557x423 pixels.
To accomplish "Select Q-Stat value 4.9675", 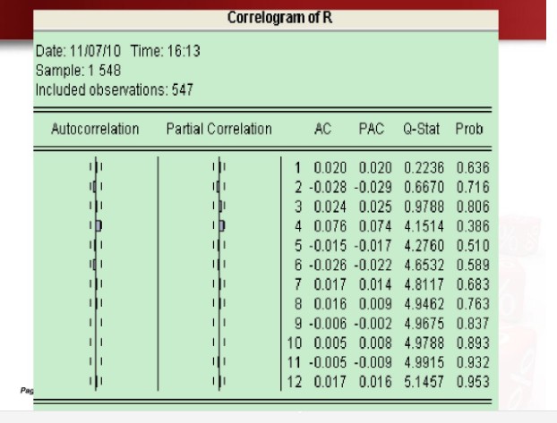I will pyautogui.click(x=424, y=323).
